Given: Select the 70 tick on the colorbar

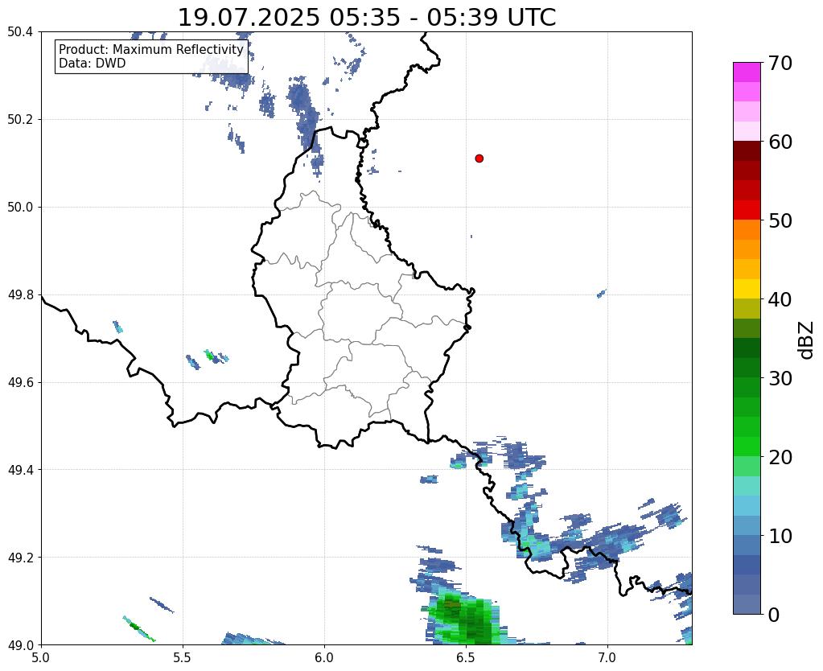Looking at the screenshot, I should [x=780, y=63].
